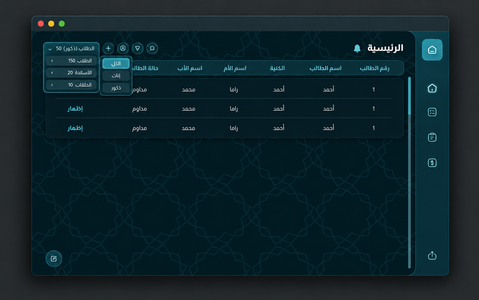Screen dimensions: 479x300
Task: Click the search magnifier icon
Action: click(152, 48)
